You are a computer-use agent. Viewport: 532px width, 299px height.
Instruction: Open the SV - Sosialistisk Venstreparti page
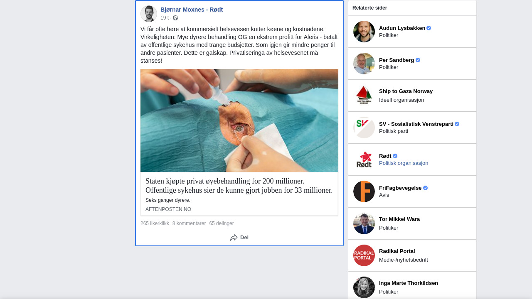(416, 124)
